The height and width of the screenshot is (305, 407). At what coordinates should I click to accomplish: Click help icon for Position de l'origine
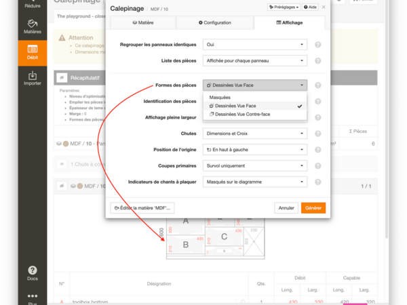pyautogui.click(x=317, y=149)
